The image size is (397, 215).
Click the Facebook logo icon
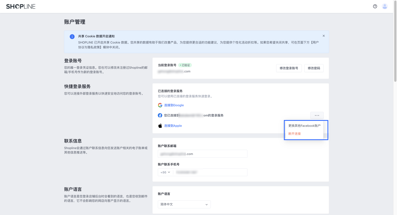(160, 115)
